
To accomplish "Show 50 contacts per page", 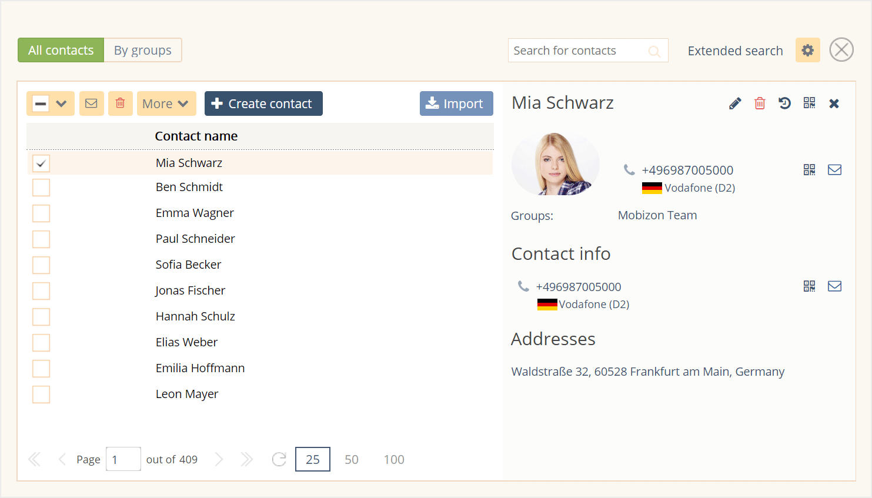I will coord(352,459).
